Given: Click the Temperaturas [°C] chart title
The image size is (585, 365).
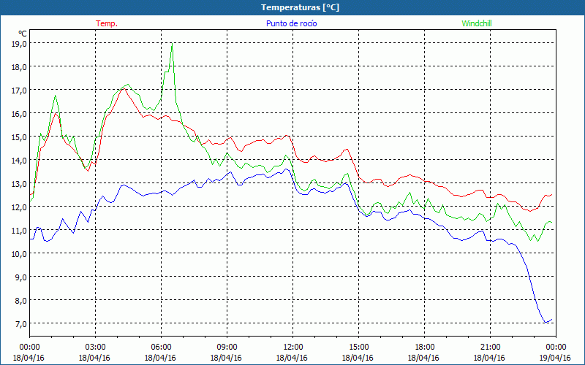Looking at the screenshot, I should coord(300,7).
